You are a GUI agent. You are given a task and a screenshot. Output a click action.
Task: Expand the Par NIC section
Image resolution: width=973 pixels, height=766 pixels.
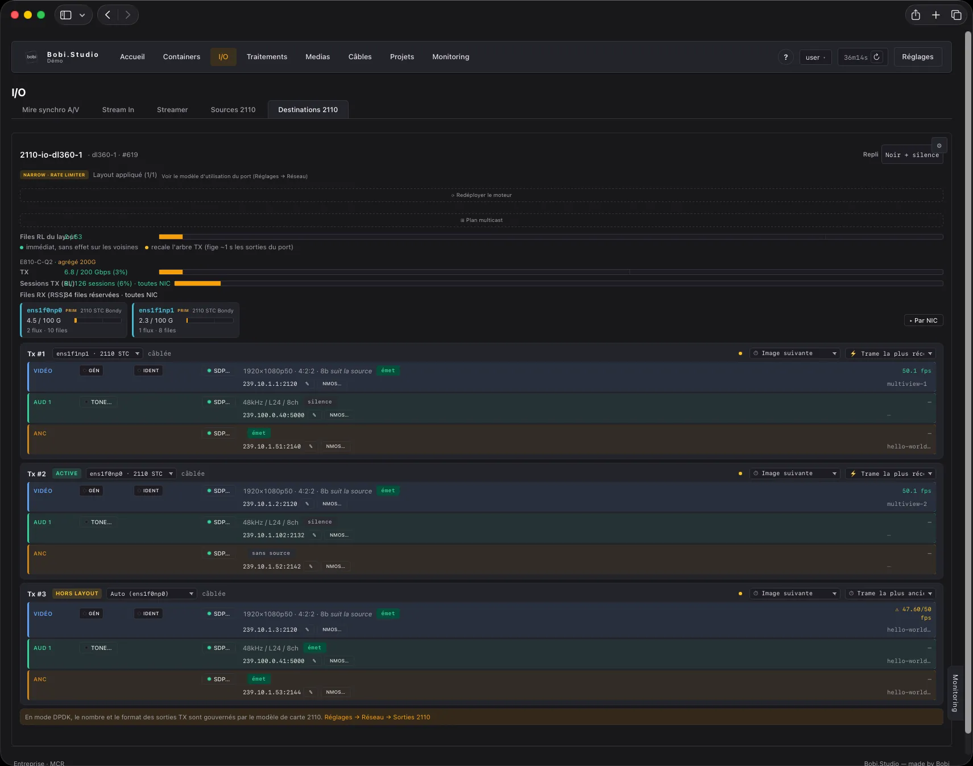pos(924,321)
